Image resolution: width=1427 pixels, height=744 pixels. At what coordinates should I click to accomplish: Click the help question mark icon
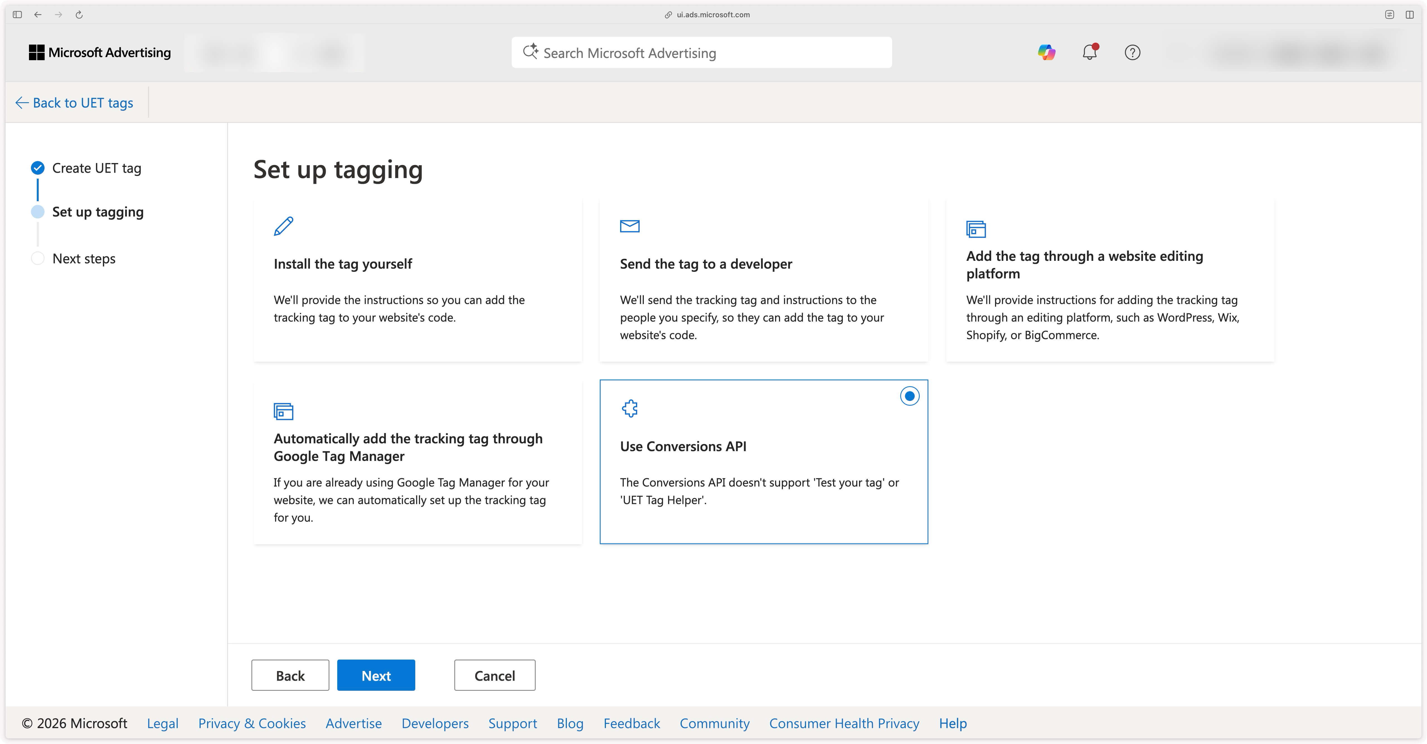pyautogui.click(x=1132, y=53)
